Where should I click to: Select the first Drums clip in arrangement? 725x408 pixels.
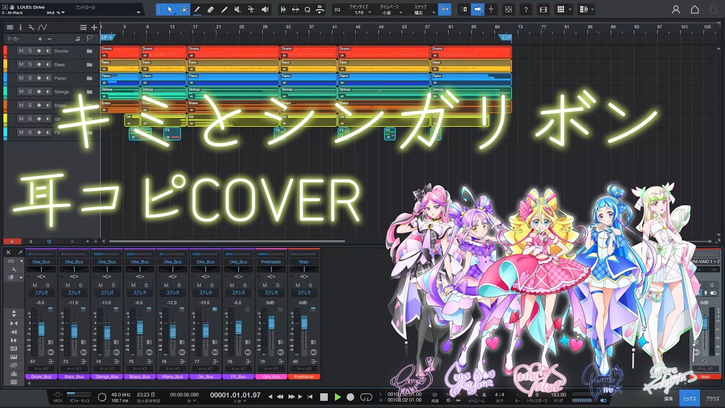click(x=120, y=52)
